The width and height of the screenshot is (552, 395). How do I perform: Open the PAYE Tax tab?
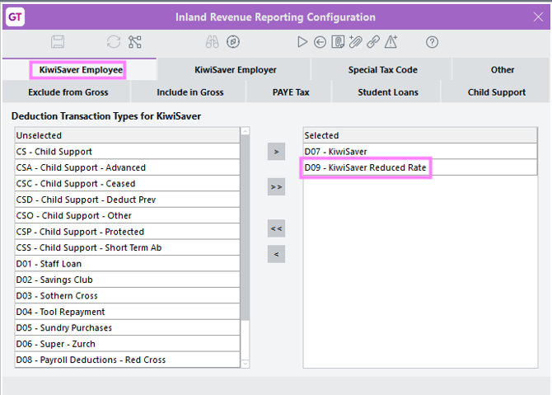(x=291, y=92)
